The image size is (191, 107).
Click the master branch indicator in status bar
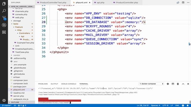click(7, 106)
